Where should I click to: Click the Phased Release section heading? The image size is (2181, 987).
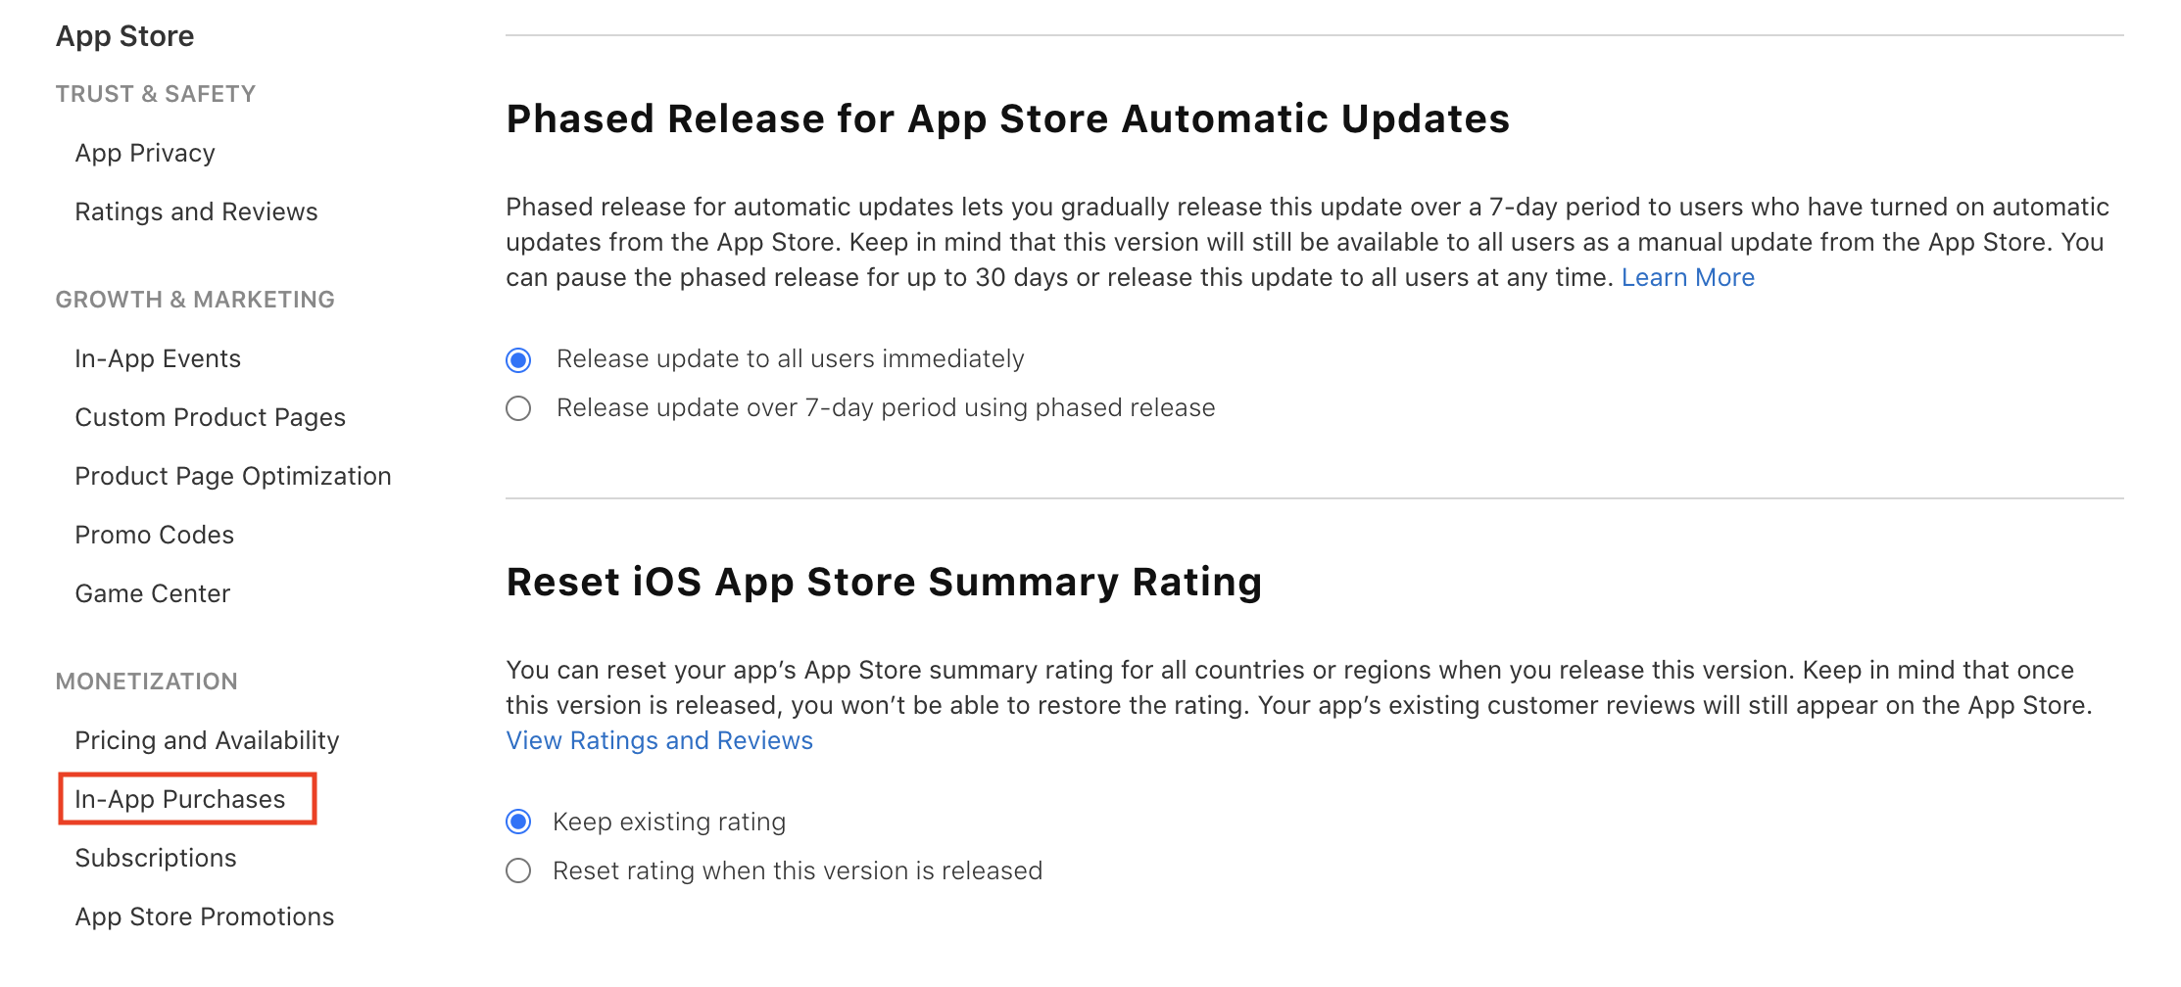(1007, 118)
